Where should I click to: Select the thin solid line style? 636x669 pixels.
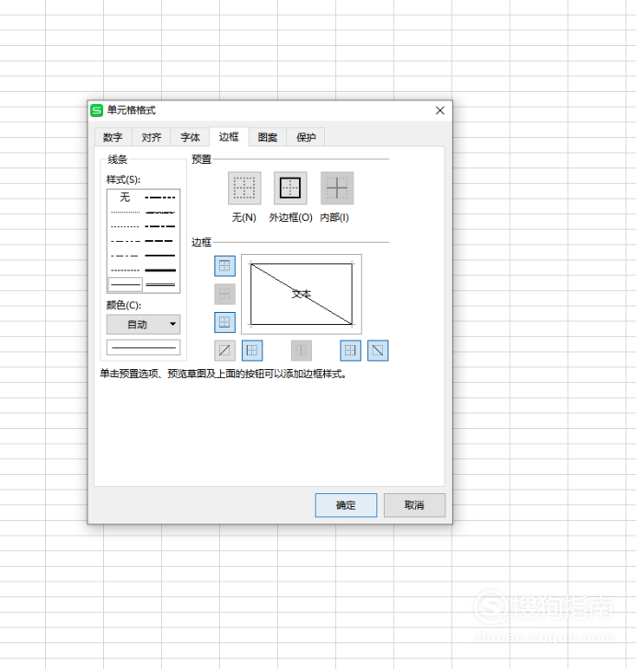click(x=125, y=284)
